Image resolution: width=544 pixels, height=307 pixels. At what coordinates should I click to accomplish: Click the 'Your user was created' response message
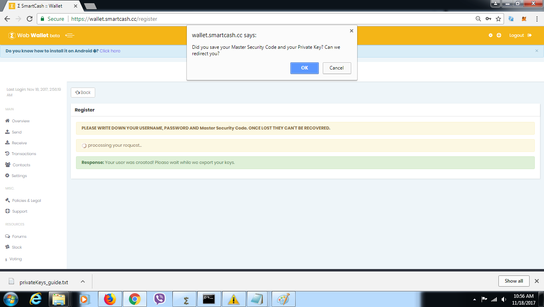[305, 163]
